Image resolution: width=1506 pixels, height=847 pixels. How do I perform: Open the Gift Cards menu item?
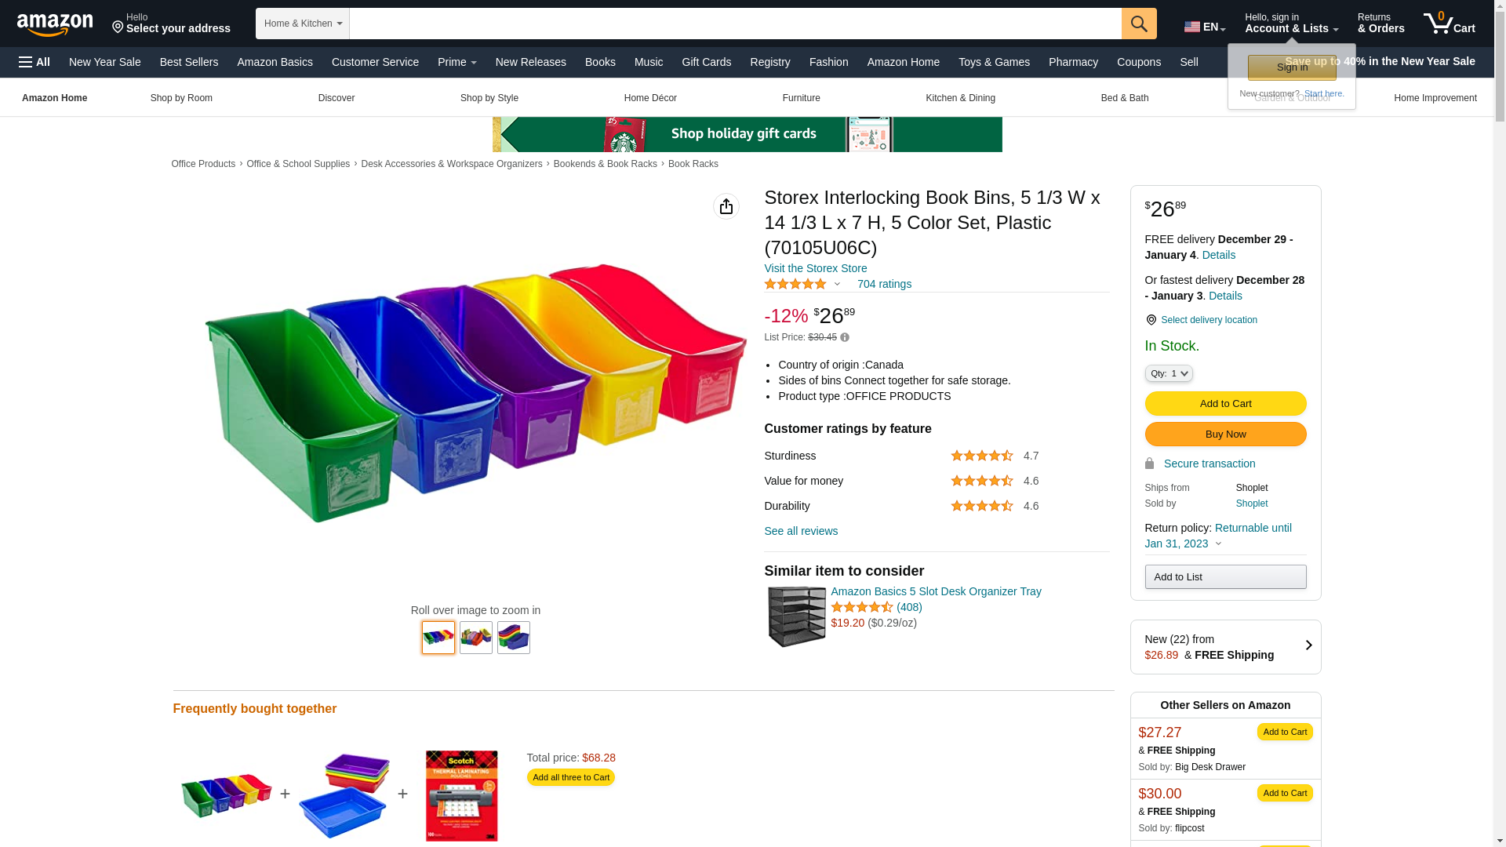tap(706, 62)
